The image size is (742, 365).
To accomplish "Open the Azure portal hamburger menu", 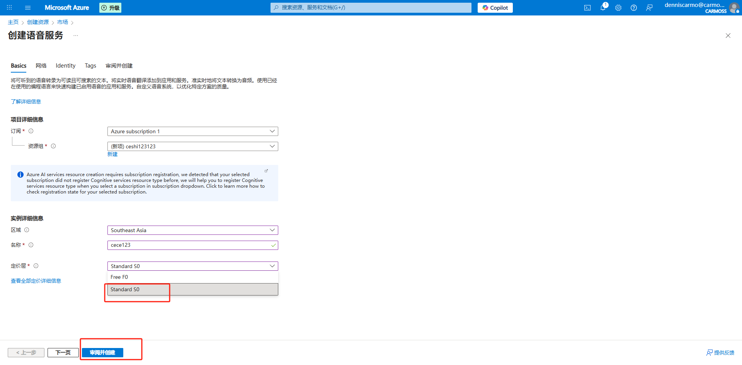I will pyautogui.click(x=27, y=8).
